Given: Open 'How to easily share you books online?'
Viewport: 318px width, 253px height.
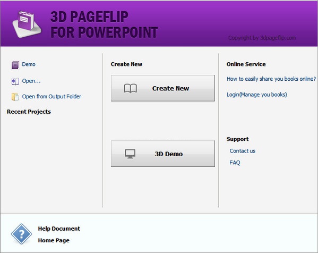Looking at the screenshot, I should [271, 79].
